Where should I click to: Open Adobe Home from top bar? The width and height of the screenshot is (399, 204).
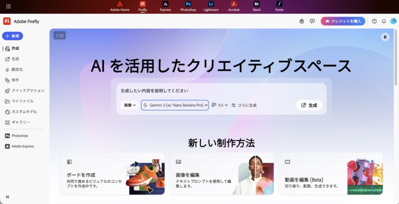pos(120,6)
